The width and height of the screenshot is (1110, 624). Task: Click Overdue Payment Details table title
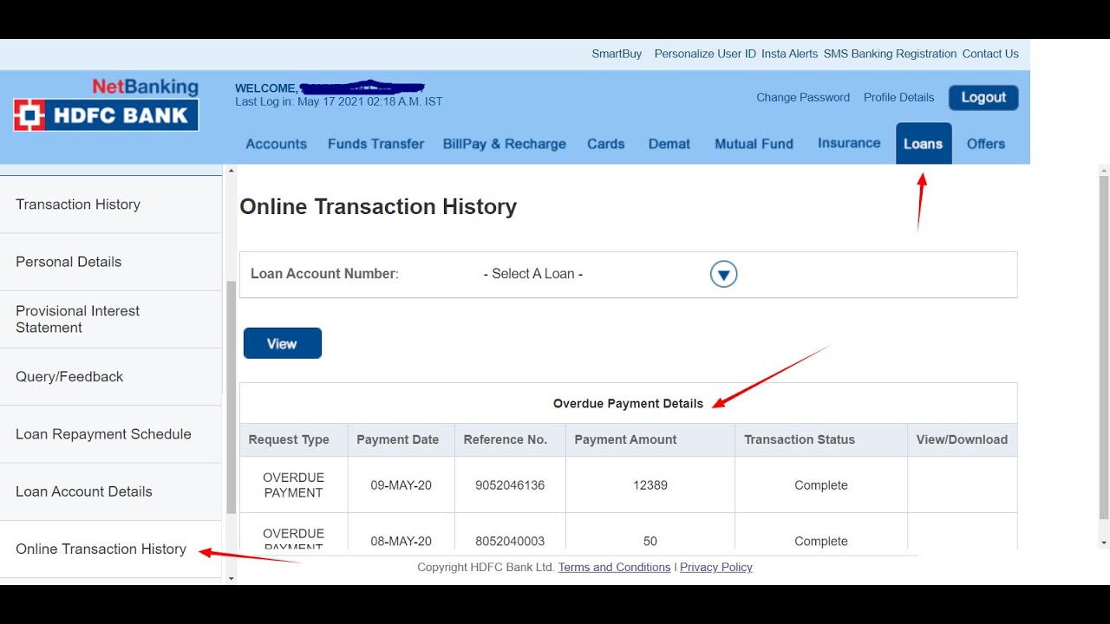point(628,404)
